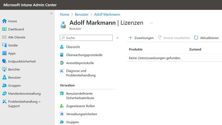Click the Home house icon in sidebar
Image resolution: width=222 pixels, height=125 pixels.
pyautogui.click(x=4, y=21)
